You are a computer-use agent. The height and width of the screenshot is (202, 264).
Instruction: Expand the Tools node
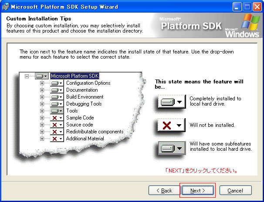42,111
